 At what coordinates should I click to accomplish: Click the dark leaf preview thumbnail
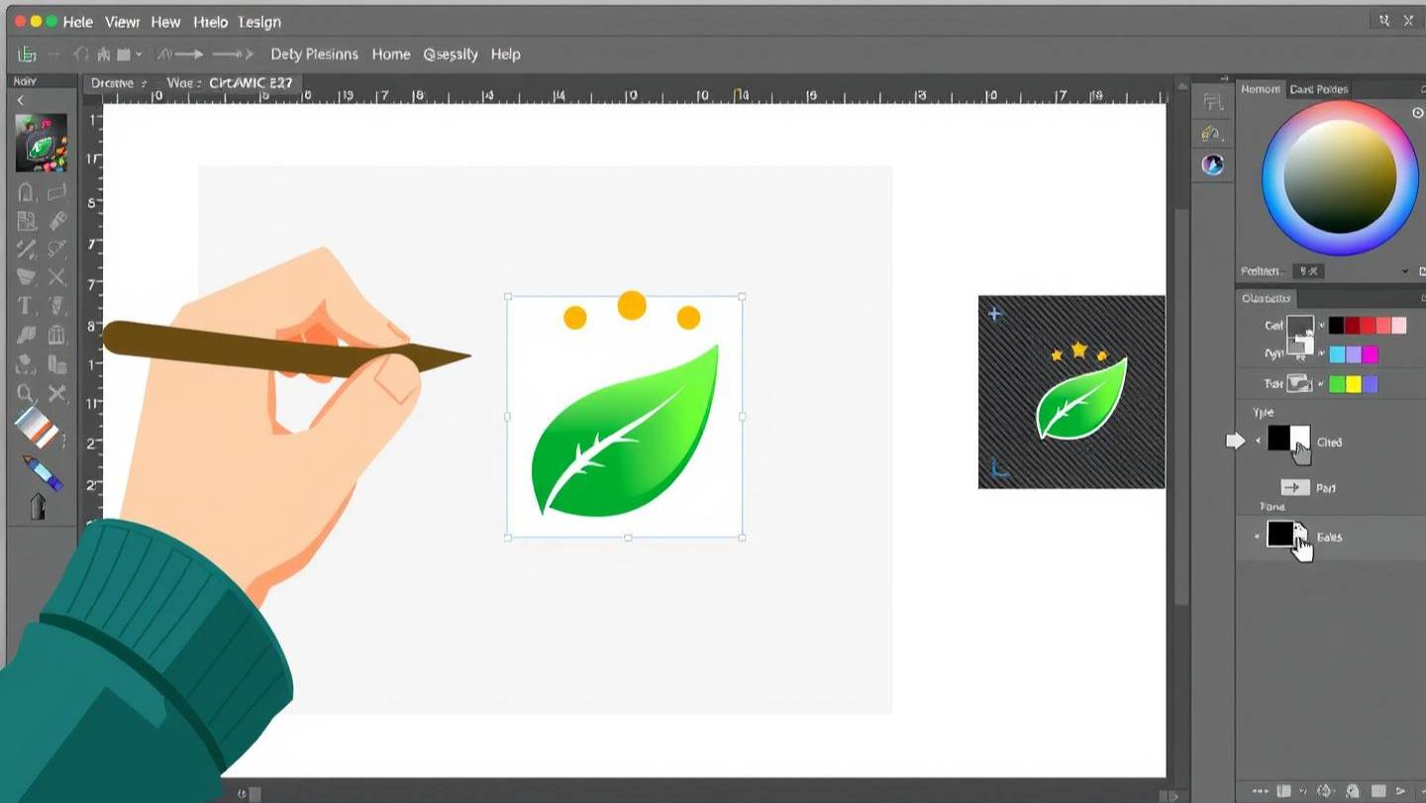(1071, 391)
